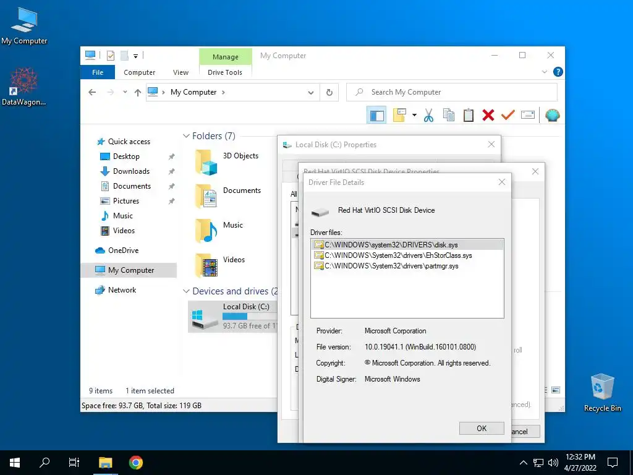The height and width of the screenshot is (475, 633).
Task: Open Downloads in Quick access
Action: point(131,171)
